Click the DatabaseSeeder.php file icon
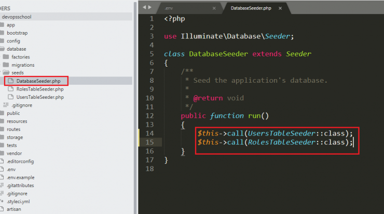 pyautogui.click(x=10, y=81)
